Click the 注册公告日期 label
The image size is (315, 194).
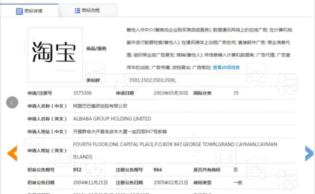coord(129,183)
